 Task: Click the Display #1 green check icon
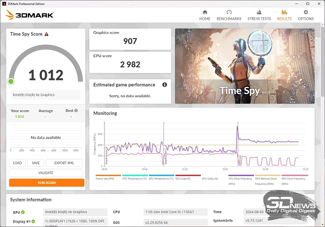click(33, 221)
